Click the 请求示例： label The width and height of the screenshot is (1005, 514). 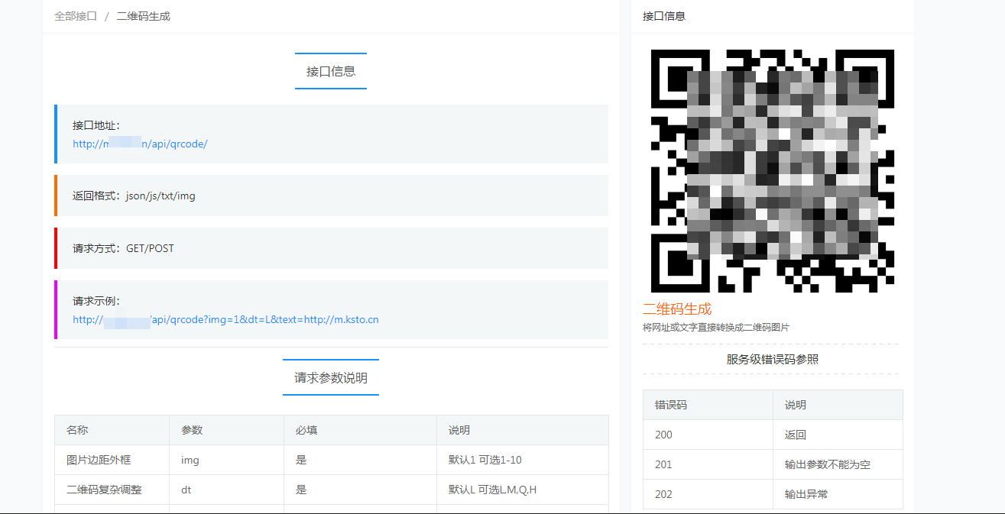click(x=96, y=301)
